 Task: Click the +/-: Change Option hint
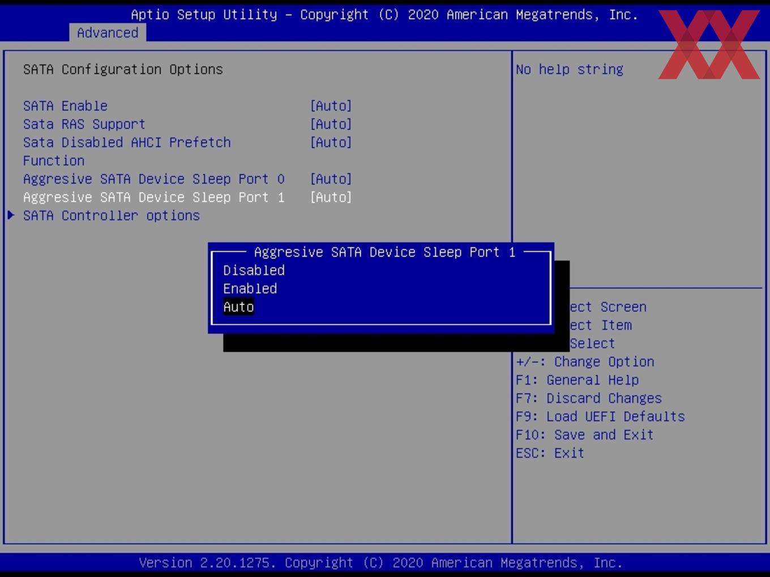point(585,361)
